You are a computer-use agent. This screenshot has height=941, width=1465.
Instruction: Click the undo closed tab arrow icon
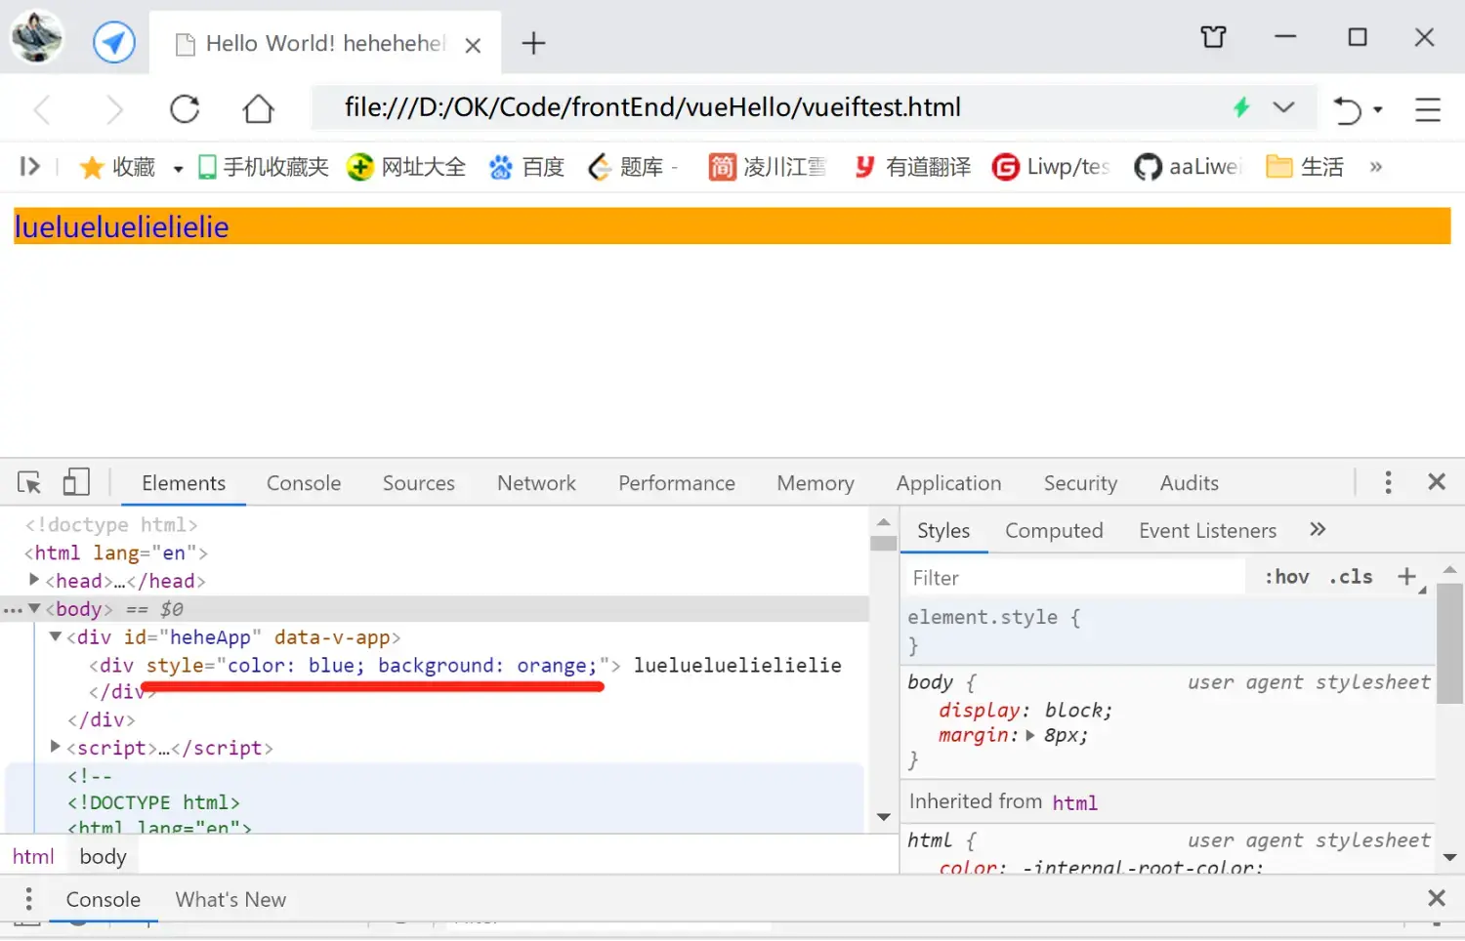pyautogui.click(x=1348, y=109)
